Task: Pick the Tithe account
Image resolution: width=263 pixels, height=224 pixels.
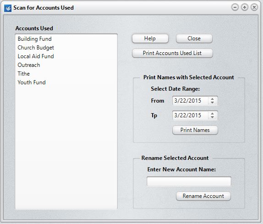Action: point(66,74)
